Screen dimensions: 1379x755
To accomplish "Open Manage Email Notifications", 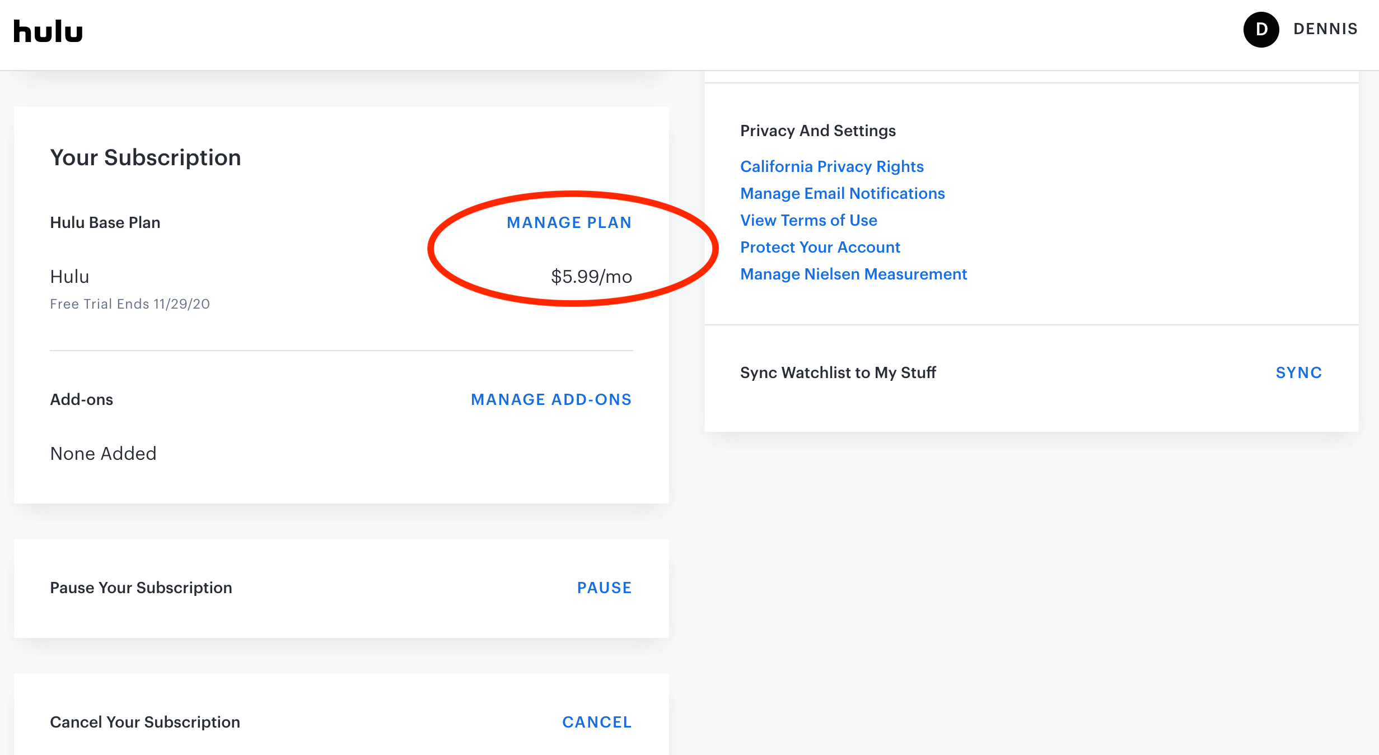I will [842, 193].
